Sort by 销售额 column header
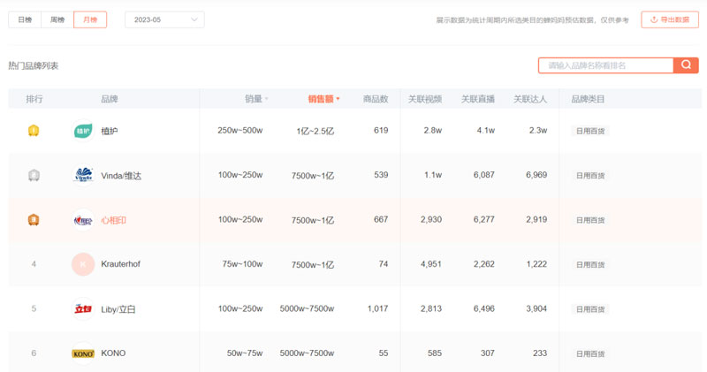Image resolution: width=707 pixels, height=372 pixels. click(323, 99)
